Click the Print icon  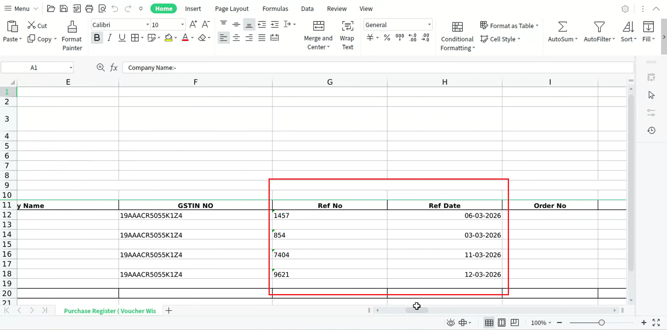click(90, 9)
